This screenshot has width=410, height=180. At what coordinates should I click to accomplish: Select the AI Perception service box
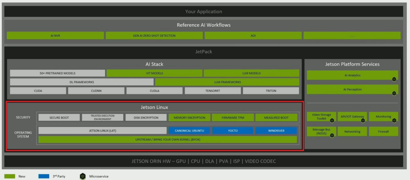352,89
